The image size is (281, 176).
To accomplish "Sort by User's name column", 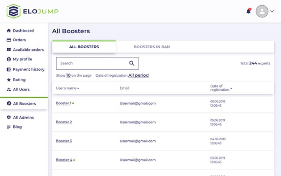I will coord(67,88).
